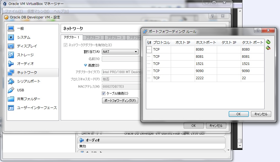Click the port forwarding dialog title icon

click(145, 32)
